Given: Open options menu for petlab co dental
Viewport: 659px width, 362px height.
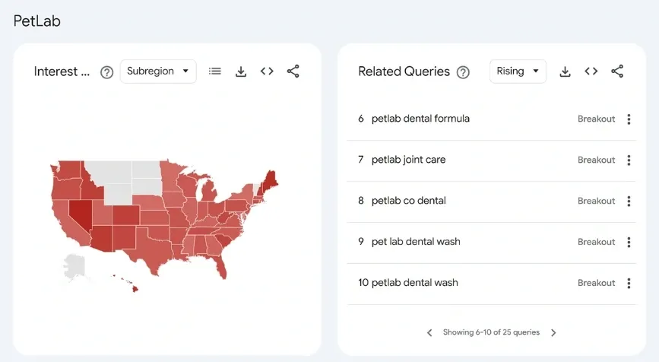Looking at the screenshot, I should (629, 202).
